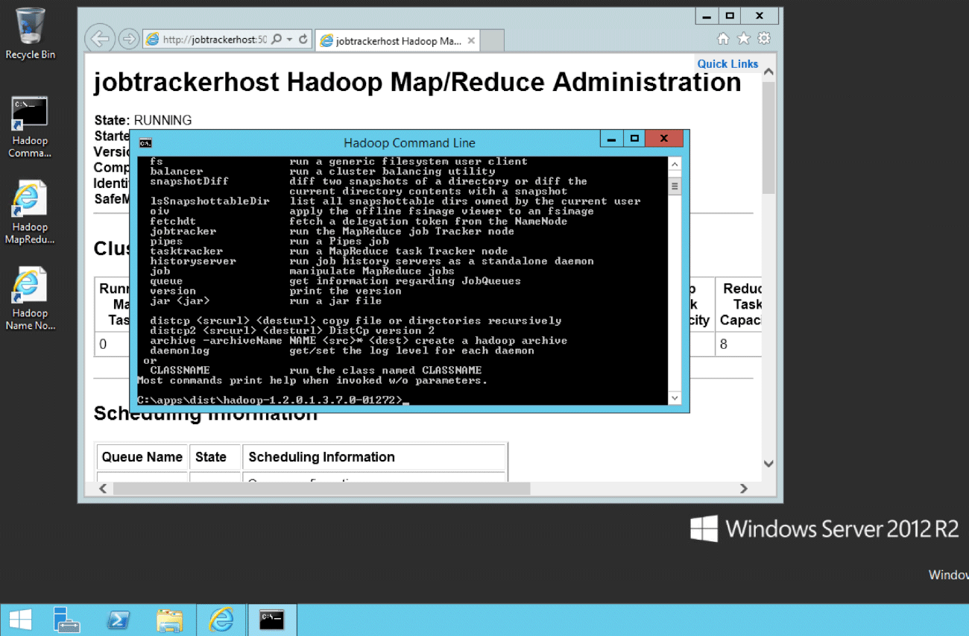Select the Hadoop Command Line desktop shortcut
The image size is (969, 636).
[x=30, y=127]
